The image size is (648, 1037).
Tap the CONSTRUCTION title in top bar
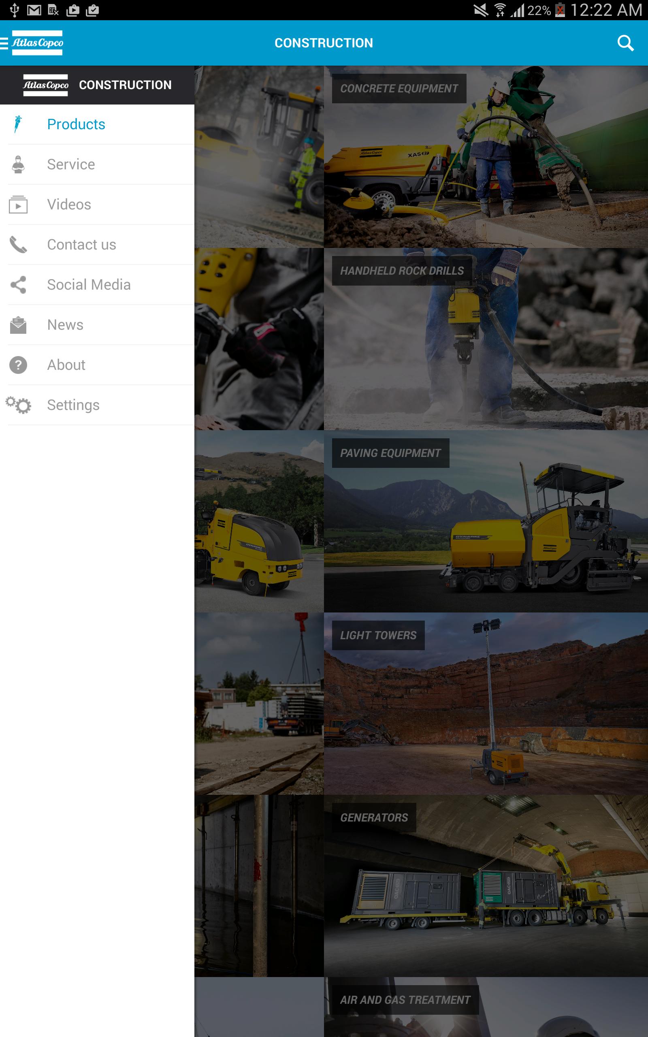click(324, 43)
